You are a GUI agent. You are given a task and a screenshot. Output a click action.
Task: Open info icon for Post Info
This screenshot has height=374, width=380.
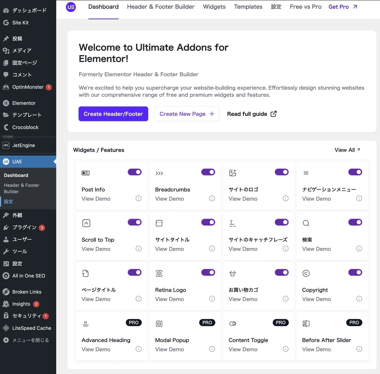point(139,199)
